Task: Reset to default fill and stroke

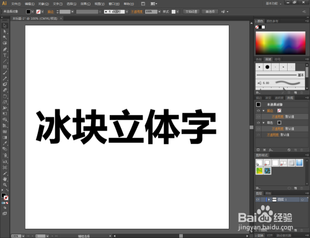Action: [x=2, y=190]
